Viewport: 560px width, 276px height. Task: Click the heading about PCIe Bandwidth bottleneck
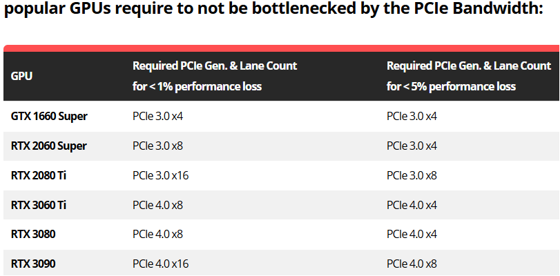point(273,10)
